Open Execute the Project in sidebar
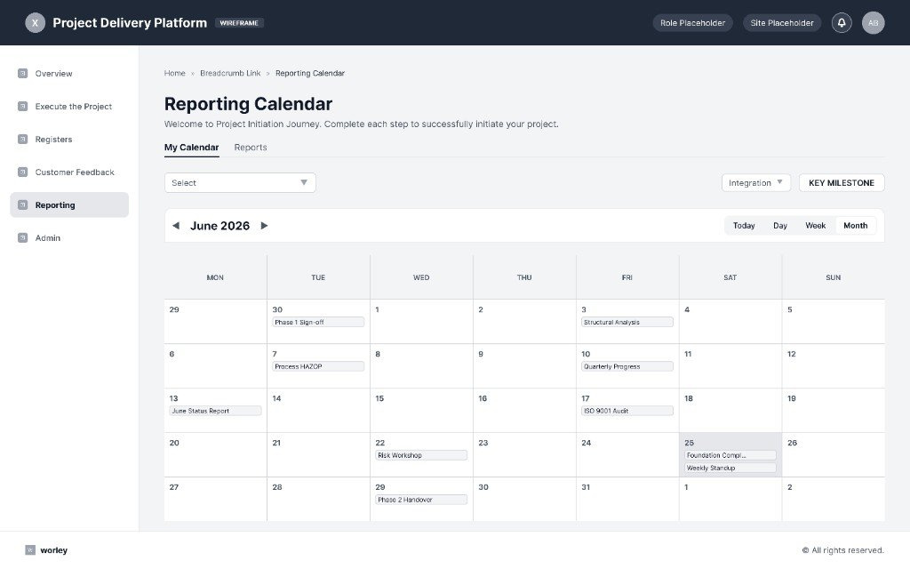Viewport: 910px width, 569px height. (x=69, y=107)
